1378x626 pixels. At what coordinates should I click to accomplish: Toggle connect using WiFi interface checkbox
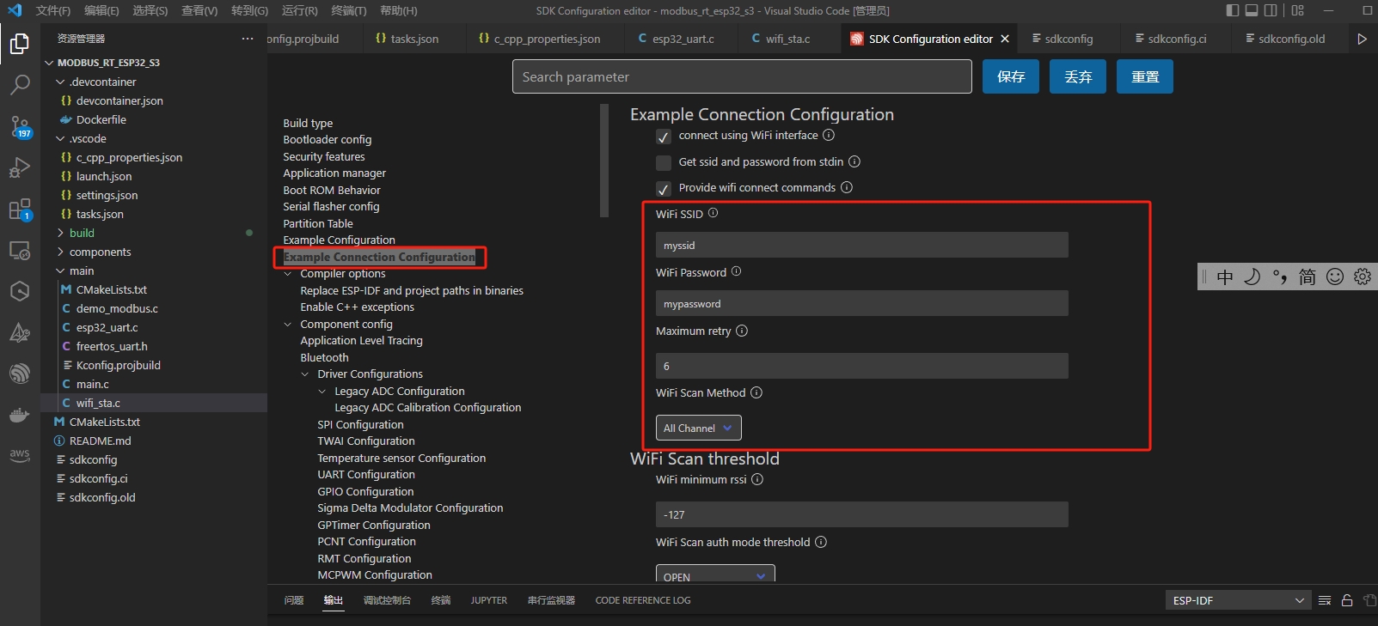664,137
